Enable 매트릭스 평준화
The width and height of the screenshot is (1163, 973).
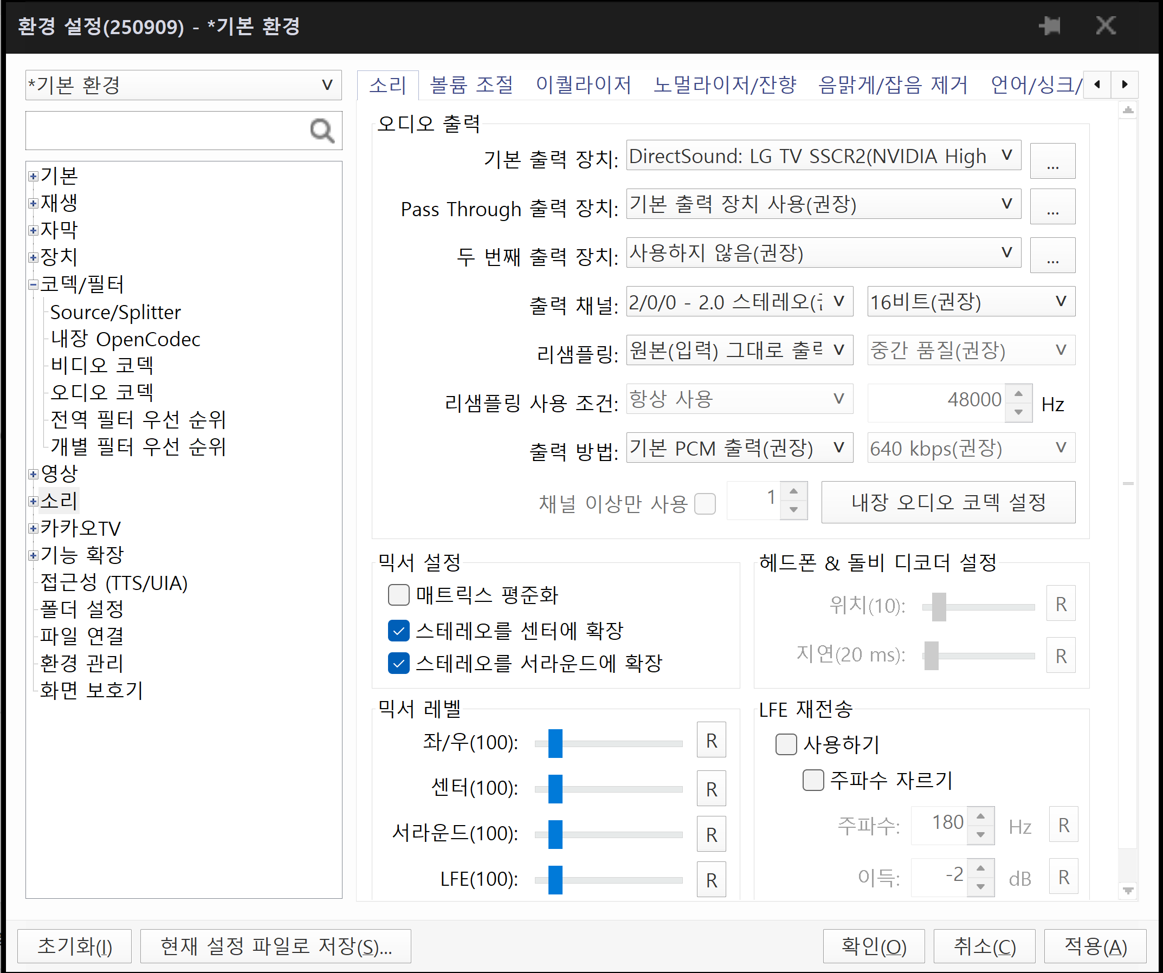(x=398, y=595)
